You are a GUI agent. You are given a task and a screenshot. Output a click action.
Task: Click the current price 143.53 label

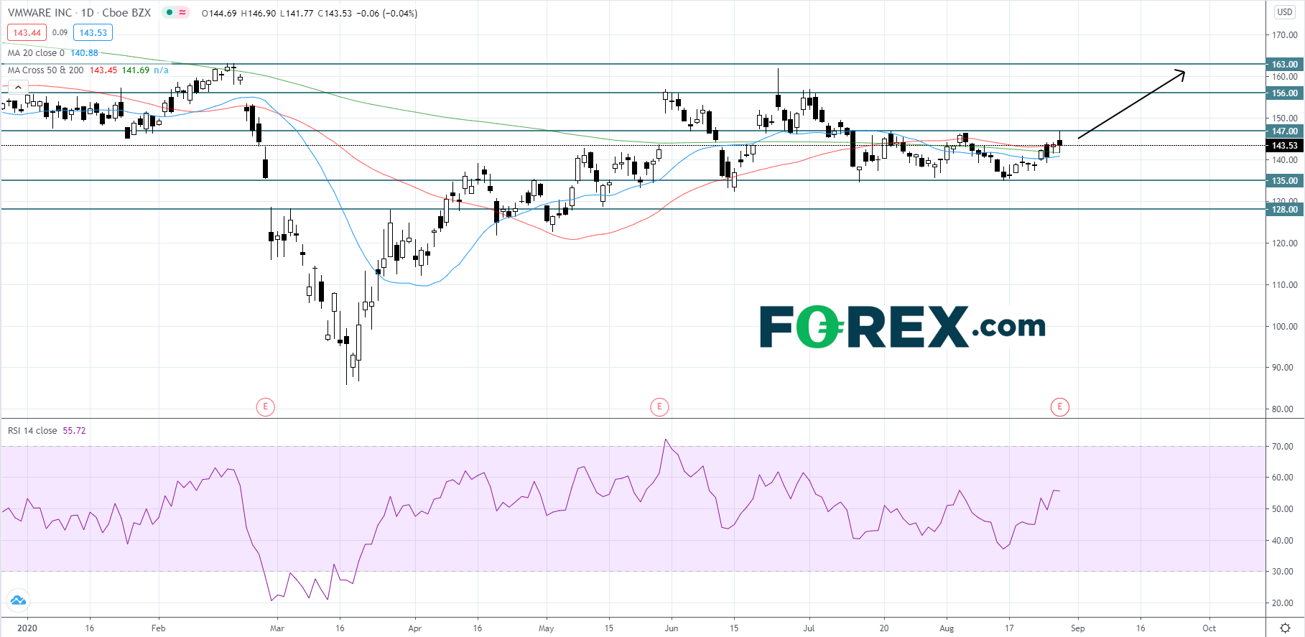point(1285,146)
